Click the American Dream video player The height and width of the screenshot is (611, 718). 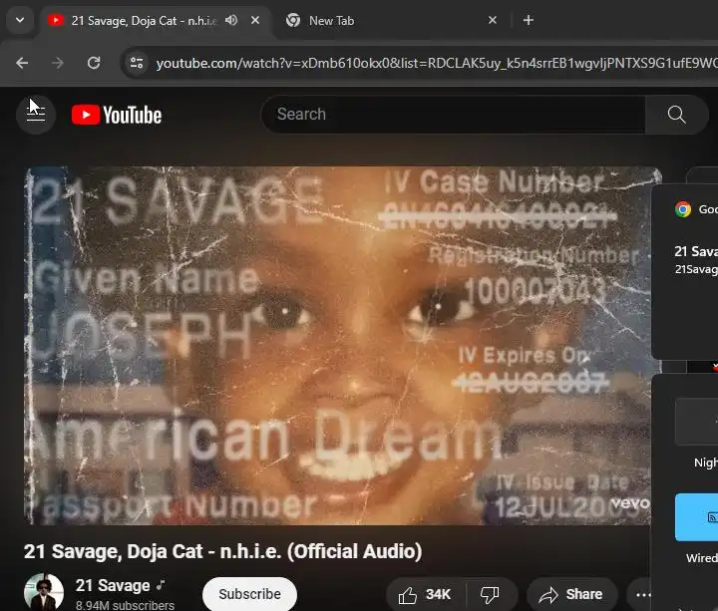coord(342,346)
